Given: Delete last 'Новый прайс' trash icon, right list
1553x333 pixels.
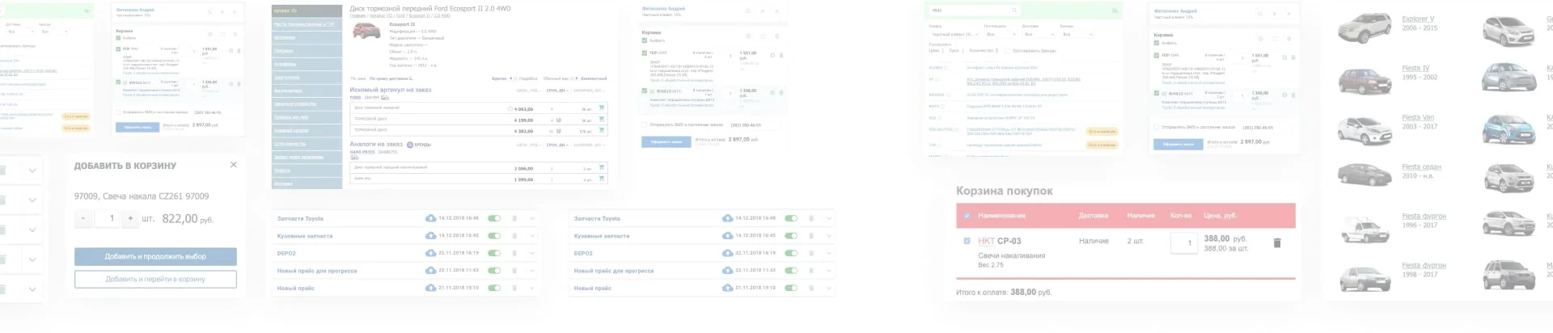Looking at the screenshot, I should click(x=811, y=288).
